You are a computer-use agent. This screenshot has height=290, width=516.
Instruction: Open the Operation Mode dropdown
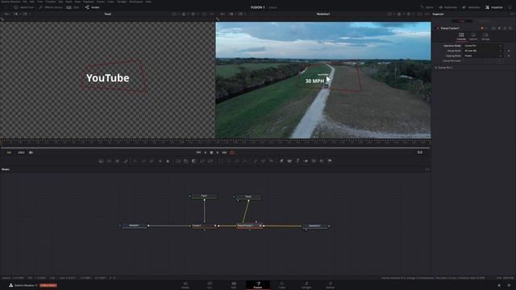483,46
